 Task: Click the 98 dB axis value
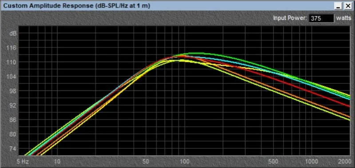click(13, 91)
